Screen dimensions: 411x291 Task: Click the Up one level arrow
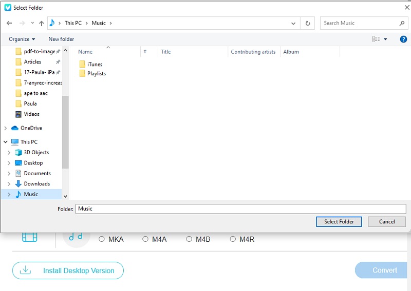click(x=42, y=23)
